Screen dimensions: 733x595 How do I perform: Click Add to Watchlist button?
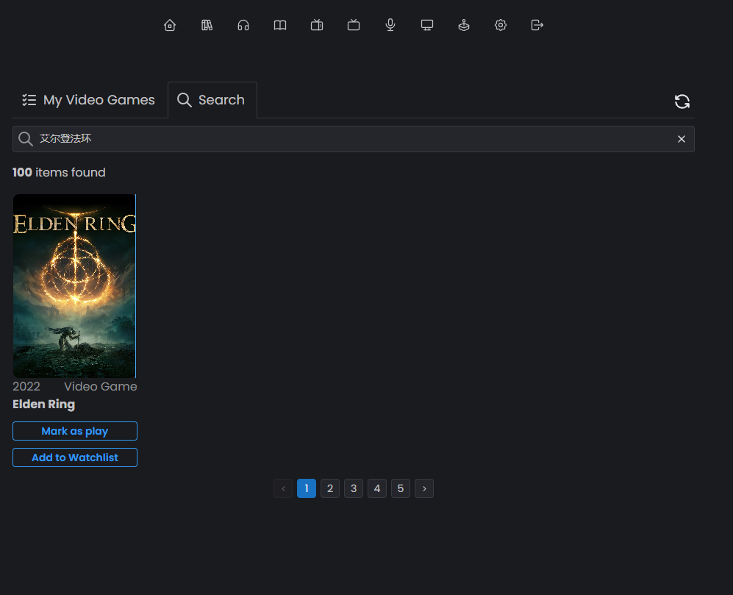click(x=75, y=457)
